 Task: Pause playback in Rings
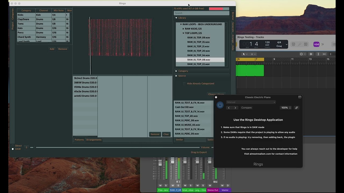[26, 147]
